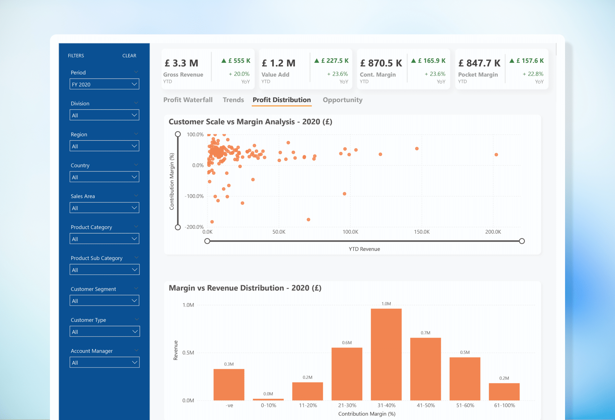Switch to the Profit Waterfall tab
This screenshot has height=420, width=615.
188,100
